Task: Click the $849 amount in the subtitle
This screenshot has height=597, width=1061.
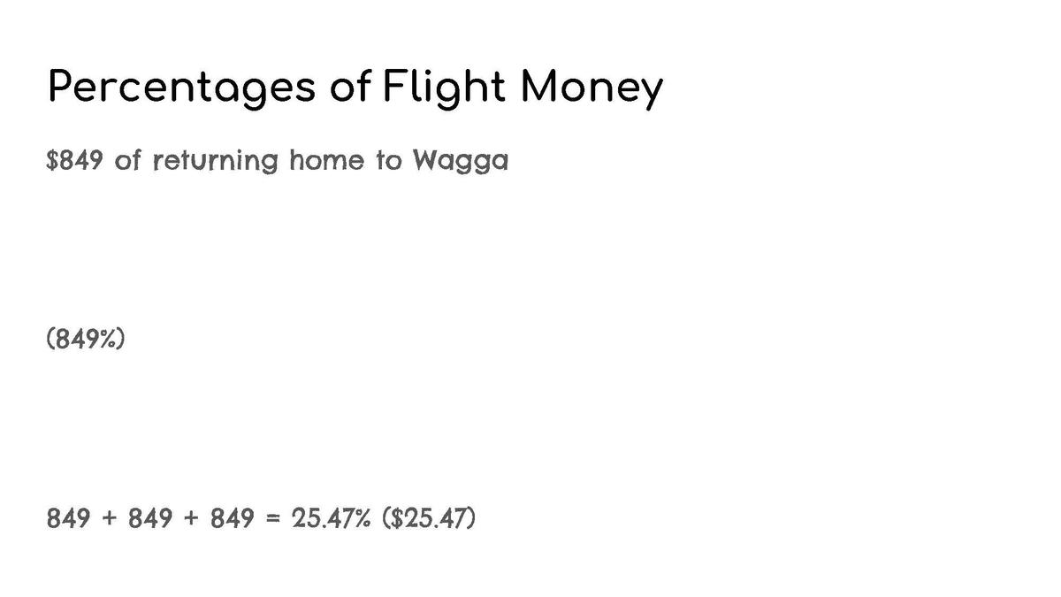Action: click(x=75, y=162)
